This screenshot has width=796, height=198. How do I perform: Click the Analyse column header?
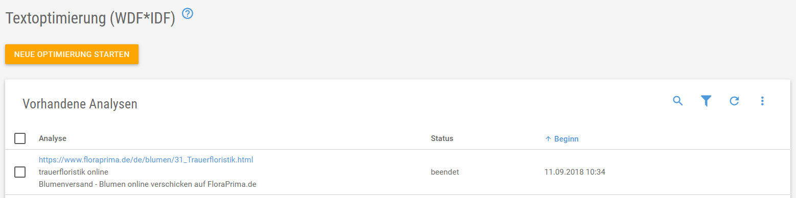click(x=53, y=138)
